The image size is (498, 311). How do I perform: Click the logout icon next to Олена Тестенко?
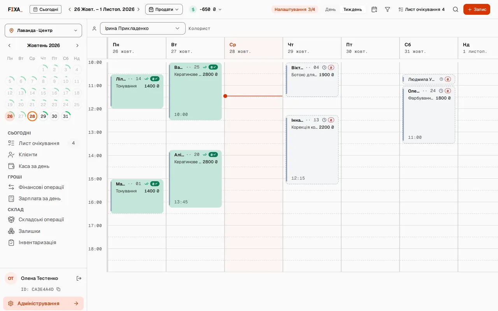79,278
